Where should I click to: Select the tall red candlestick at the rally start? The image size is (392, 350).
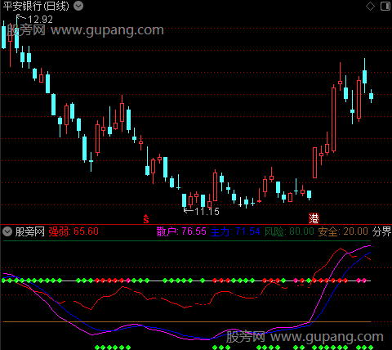tap(314, 163)
